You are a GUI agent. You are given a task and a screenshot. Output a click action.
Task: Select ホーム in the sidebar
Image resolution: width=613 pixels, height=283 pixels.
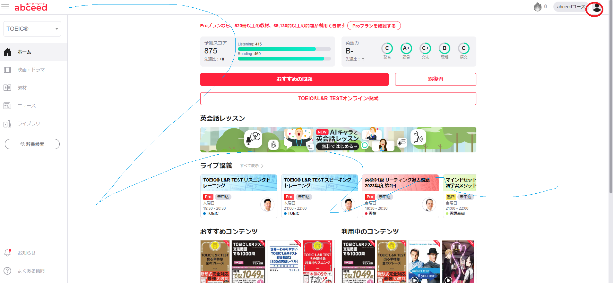[x=34, y=52]
